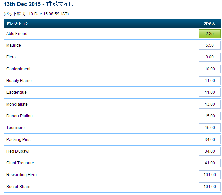Click the Able Friend selection name
This screenshot has width=222, height=195.
point(17,34)
